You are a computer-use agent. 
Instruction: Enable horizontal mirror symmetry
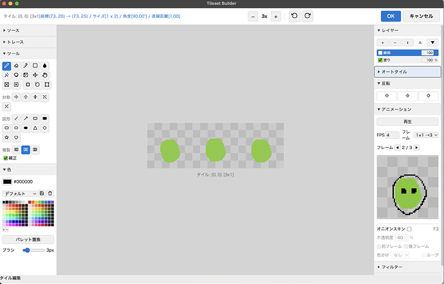coord(16,97)
